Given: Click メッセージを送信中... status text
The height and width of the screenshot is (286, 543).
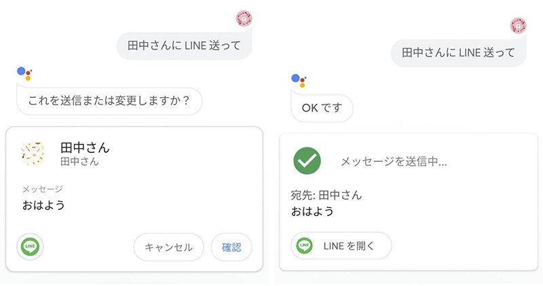Looking at the screenshot, I should tap(393, 162).
